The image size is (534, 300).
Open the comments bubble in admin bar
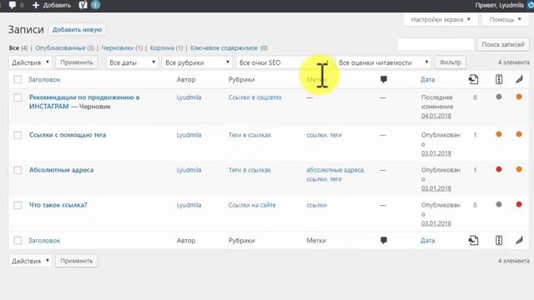click(x=13, y=5)
